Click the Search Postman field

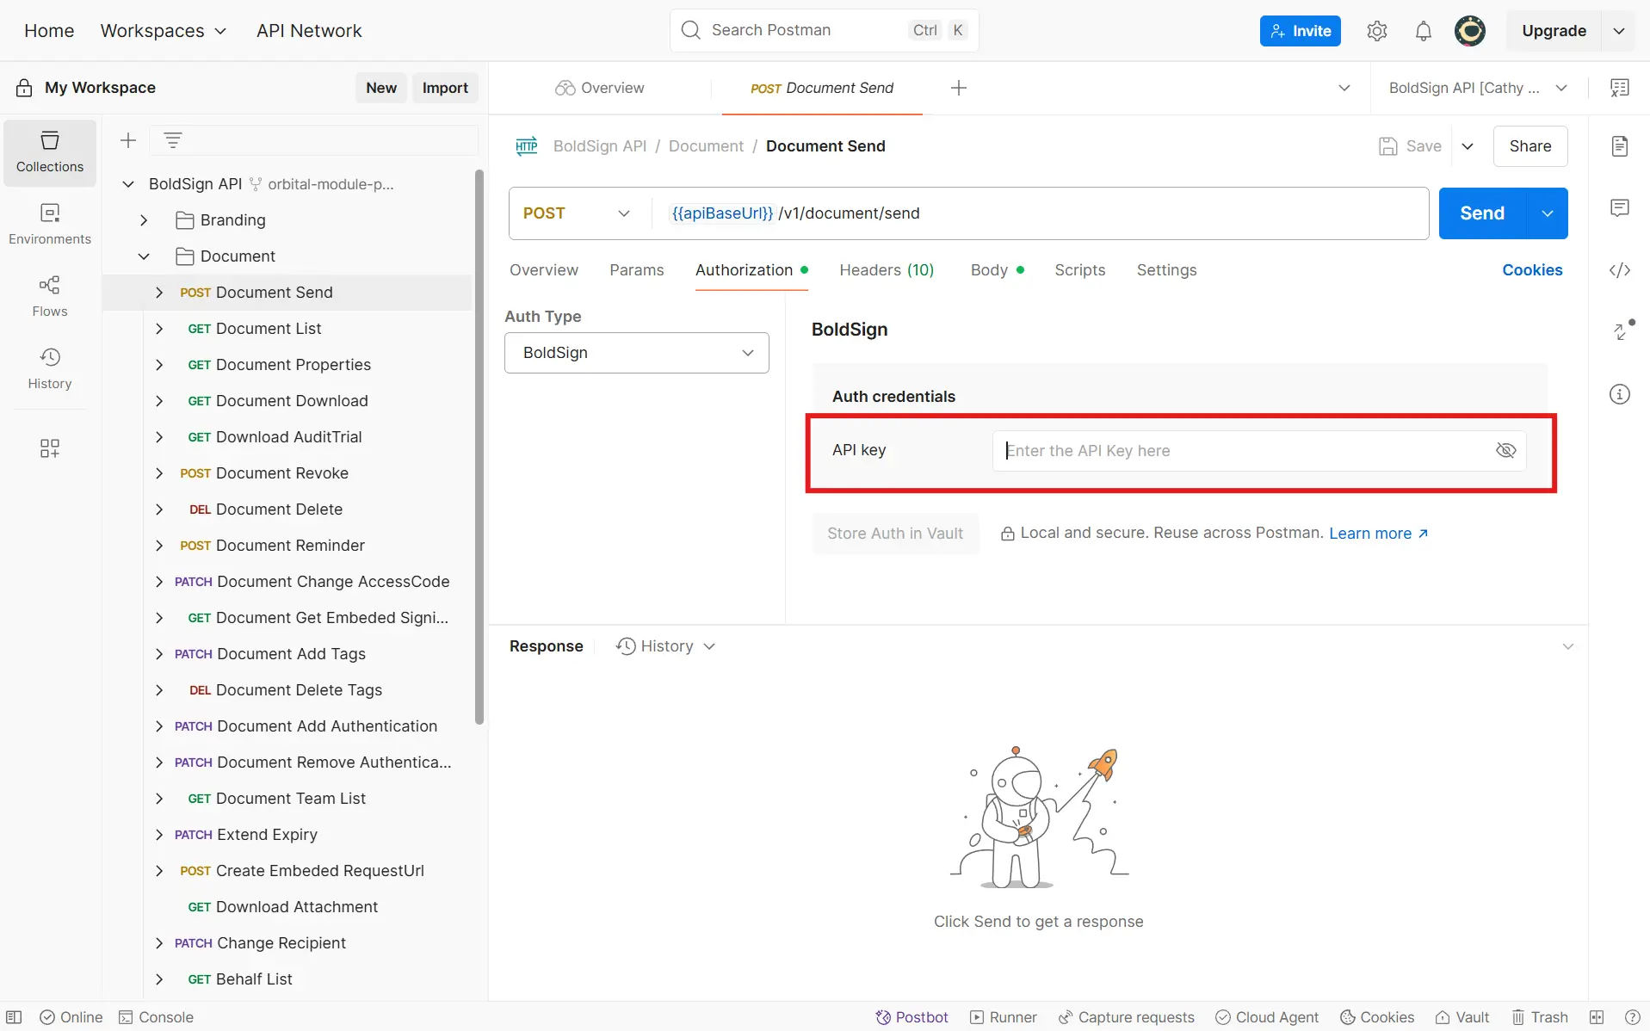click(824, 31)
